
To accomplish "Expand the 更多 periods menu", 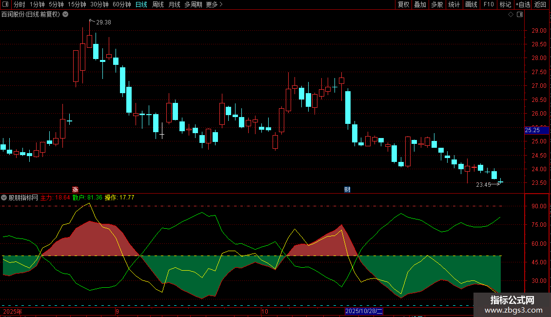I will [x=214, y=4].
